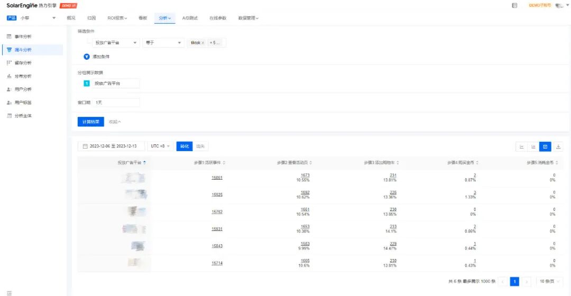Screen dimensions: 571x296
Task: Click the DEMO switch badge
Action: [68, 6]
